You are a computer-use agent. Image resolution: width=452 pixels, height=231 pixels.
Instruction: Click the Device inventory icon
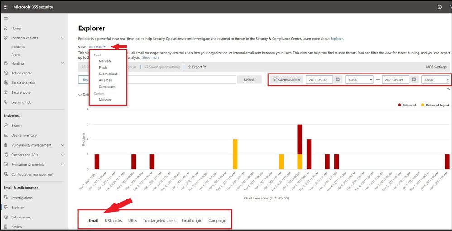[x=5, y=135]
